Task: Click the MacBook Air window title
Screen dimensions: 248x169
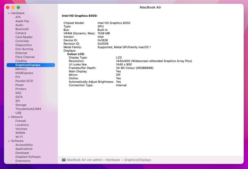Action: 150,7
